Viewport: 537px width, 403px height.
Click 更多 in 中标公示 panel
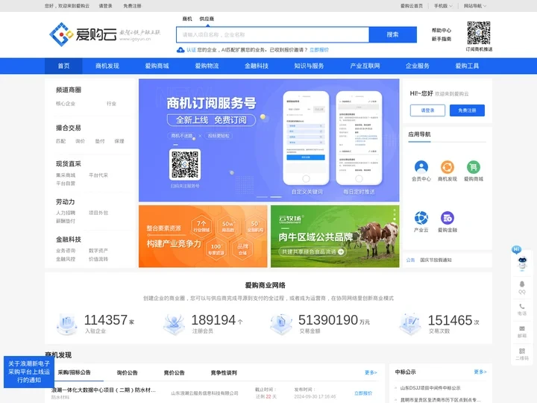coord(480,372)
